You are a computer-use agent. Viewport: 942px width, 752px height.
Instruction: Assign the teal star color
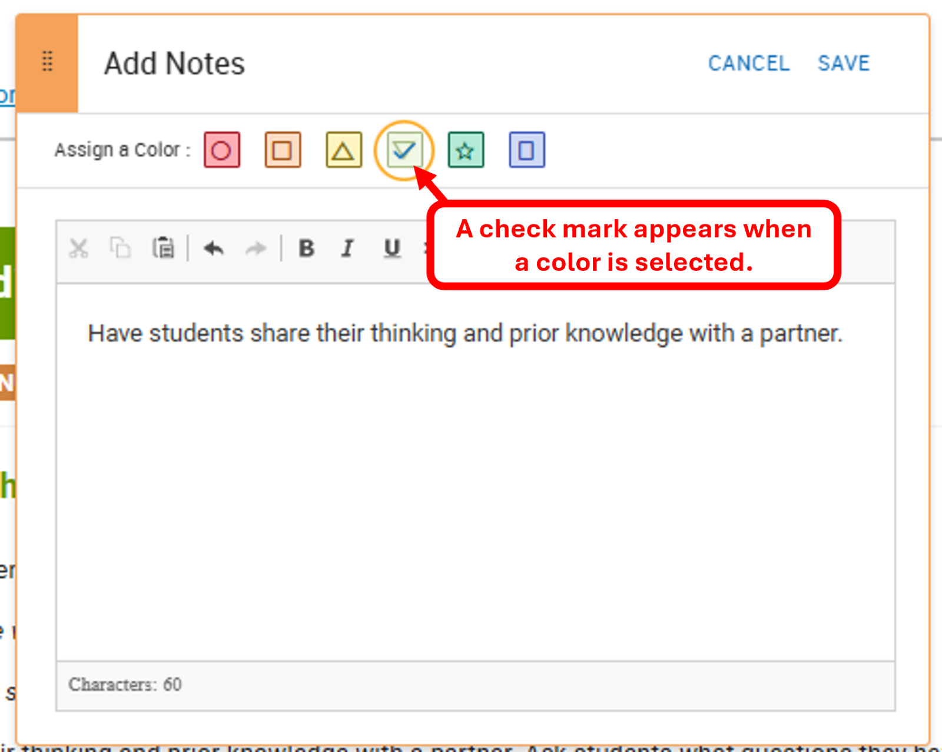(466, 150)
